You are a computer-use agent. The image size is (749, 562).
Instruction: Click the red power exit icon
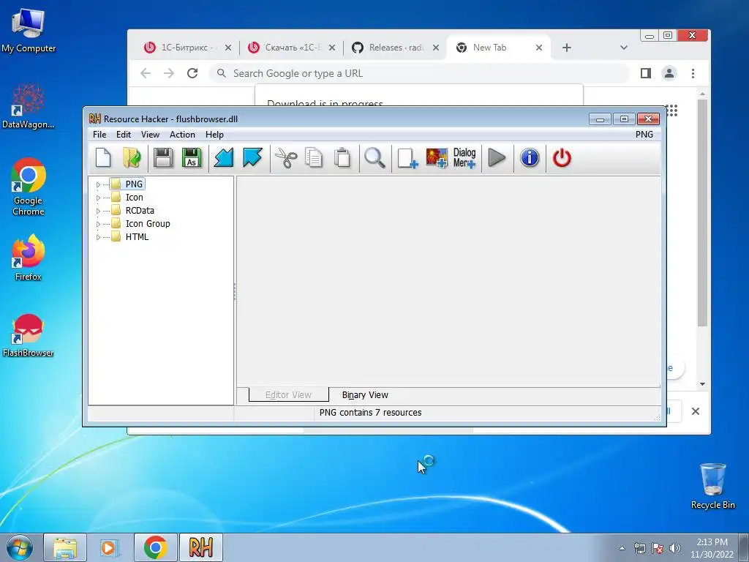(562, 158)
